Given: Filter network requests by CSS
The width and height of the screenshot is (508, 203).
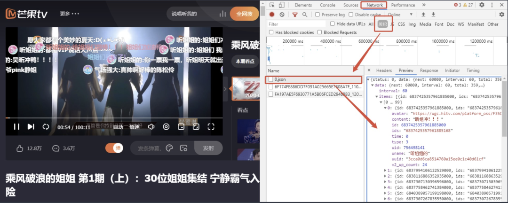Looking at the screenshot, I should click(401, 24).
